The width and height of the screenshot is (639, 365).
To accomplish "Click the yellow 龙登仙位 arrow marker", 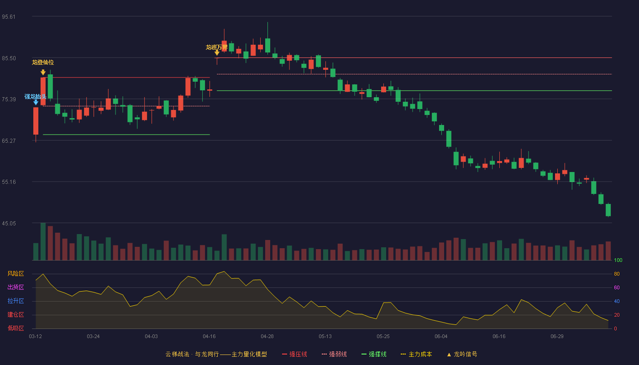I will pyautogui.click(x=43, y=72).
